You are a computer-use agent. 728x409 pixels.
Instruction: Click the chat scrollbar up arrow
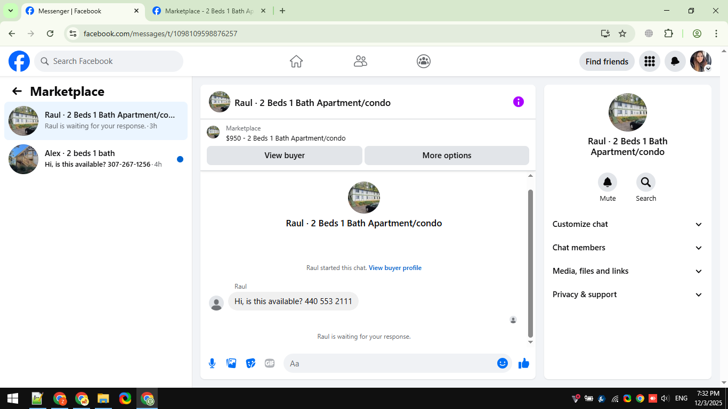[530, 176]
